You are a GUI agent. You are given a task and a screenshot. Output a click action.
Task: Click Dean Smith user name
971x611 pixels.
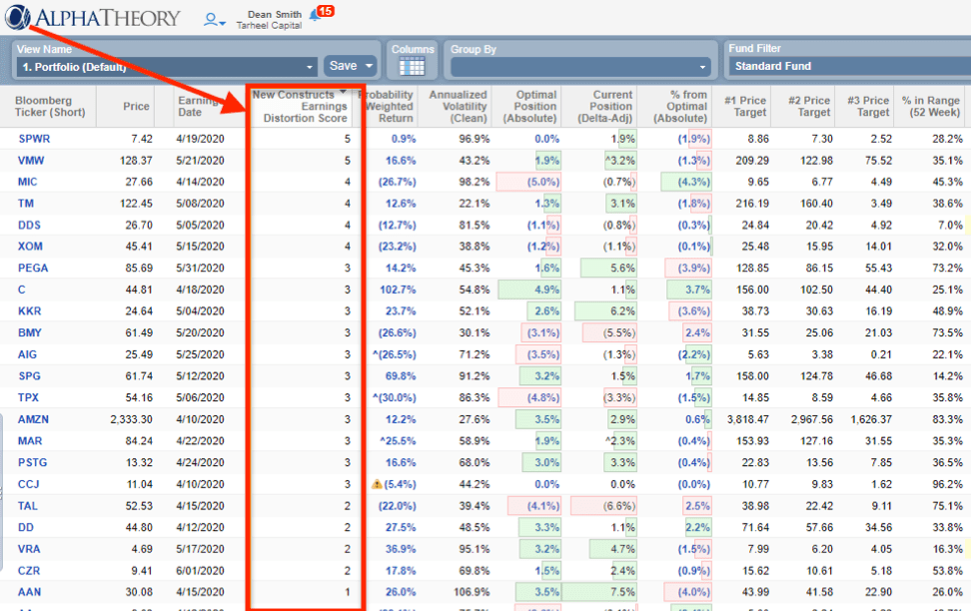click(275, 14)
